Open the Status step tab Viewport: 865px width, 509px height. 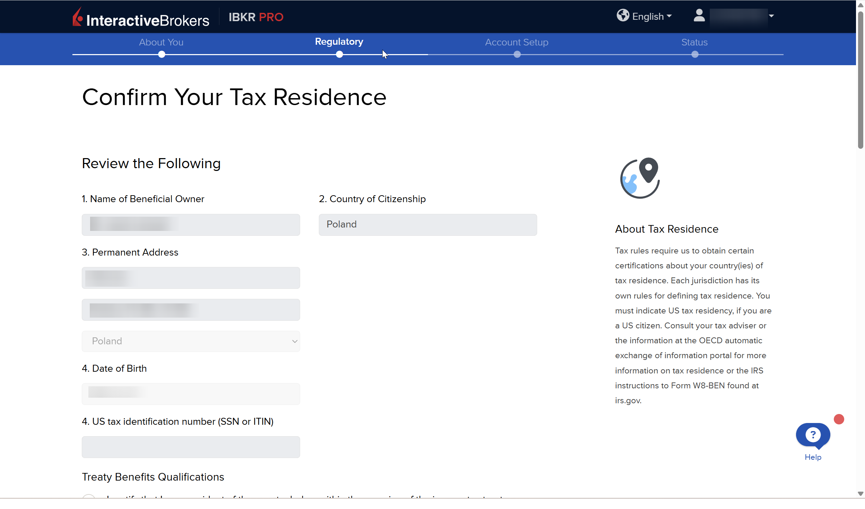coord(694,42)
